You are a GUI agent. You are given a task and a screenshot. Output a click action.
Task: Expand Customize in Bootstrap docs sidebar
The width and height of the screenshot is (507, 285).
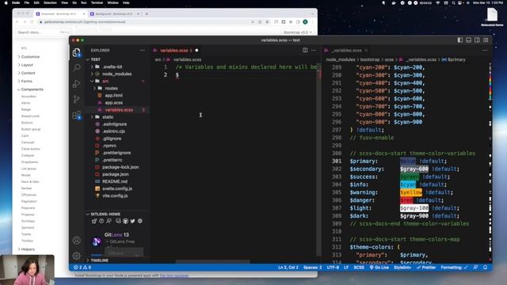click(x=30, y=56)
